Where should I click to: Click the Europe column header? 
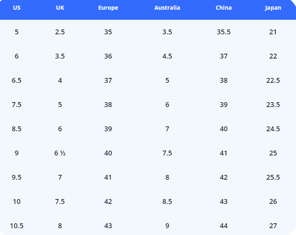pos(108,8)
